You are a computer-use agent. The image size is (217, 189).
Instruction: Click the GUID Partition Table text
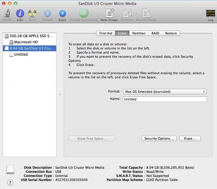(x=162, y=180)
